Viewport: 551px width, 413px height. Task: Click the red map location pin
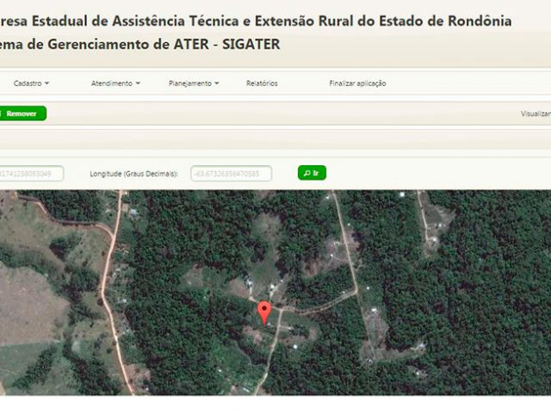click(x=264, y=313)
